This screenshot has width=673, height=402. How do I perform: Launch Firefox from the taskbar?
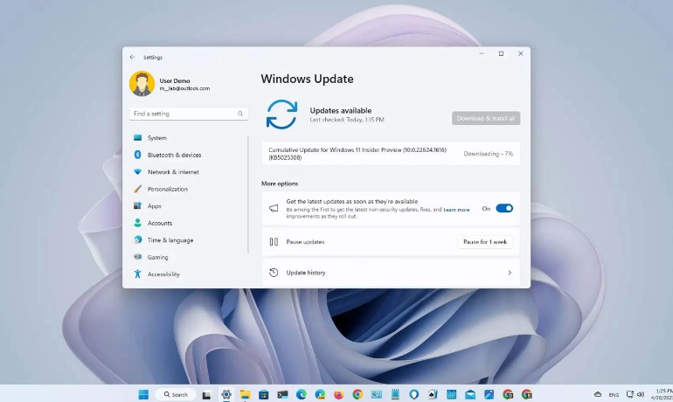[338, 394]
